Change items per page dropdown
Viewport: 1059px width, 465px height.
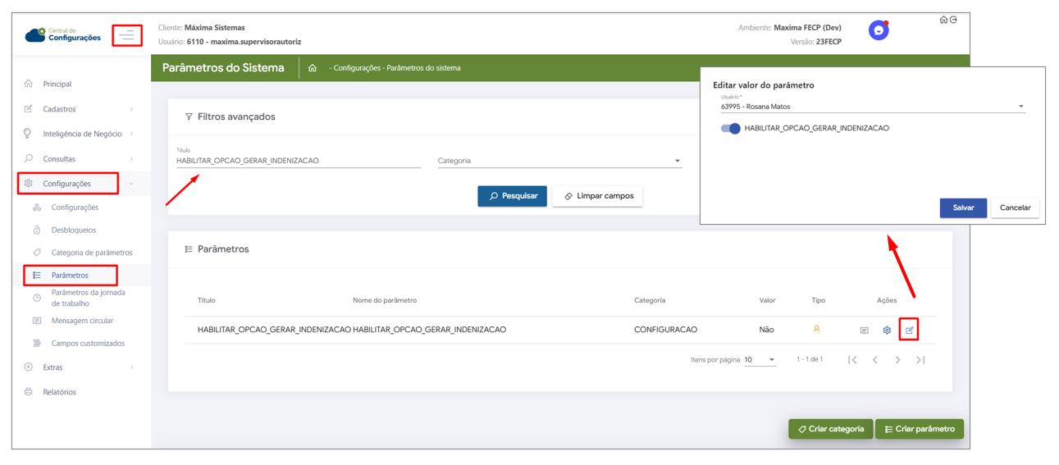pos(760,360)
